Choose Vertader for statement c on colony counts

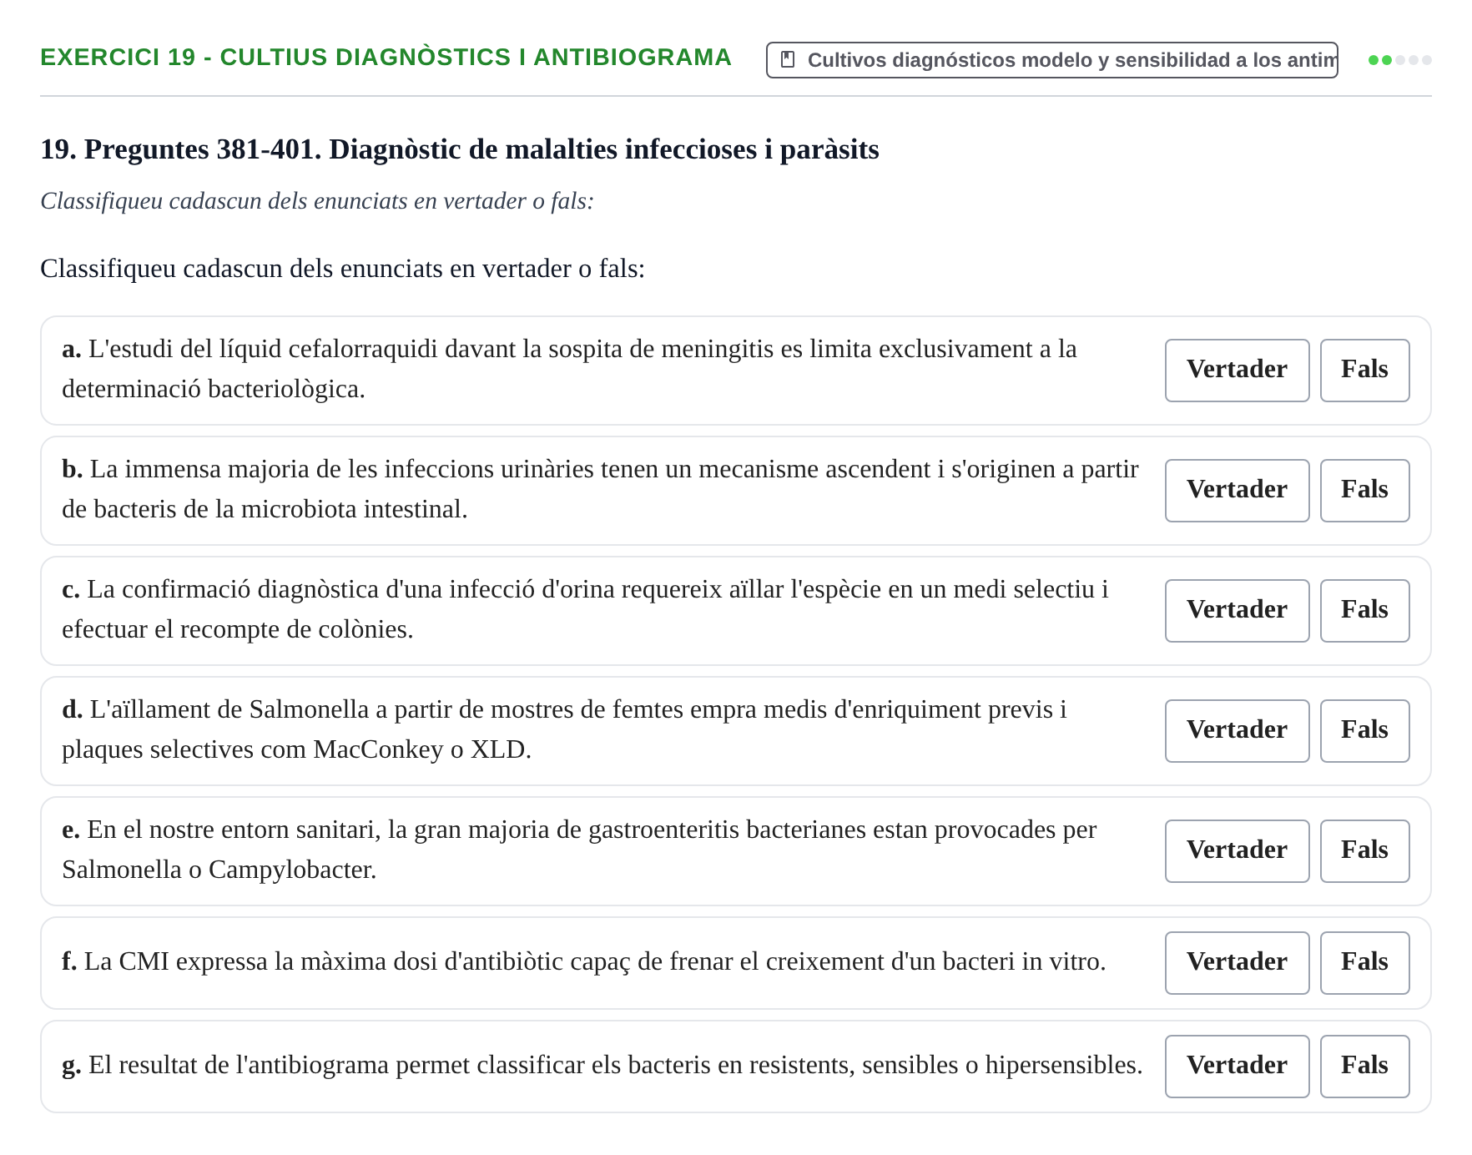(1237, 611)
